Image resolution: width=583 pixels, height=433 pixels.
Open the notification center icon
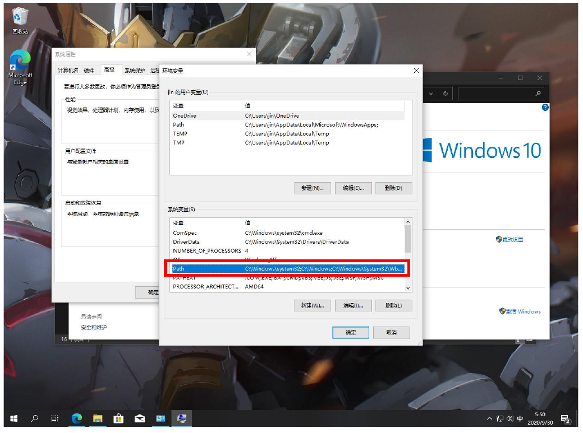566,419
